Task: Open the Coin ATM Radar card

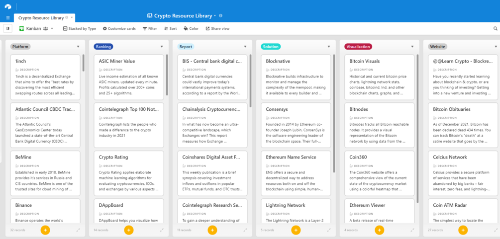Action: tap(463, 211)
